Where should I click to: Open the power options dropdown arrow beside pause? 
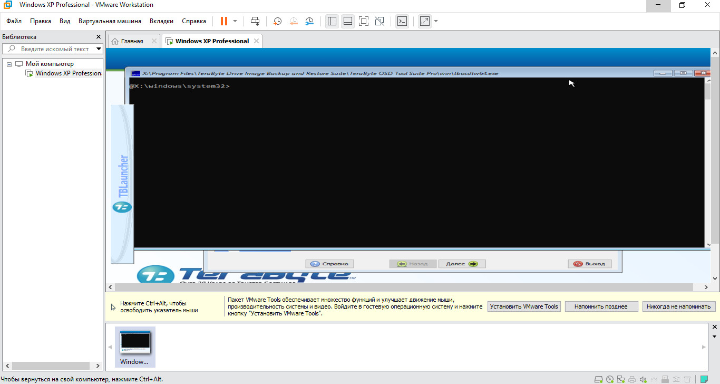tap(235, 21)
